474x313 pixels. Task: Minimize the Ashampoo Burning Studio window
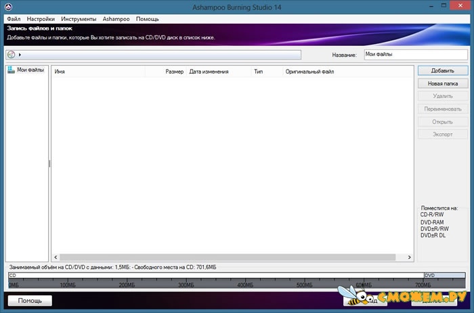tap(431, 6)
